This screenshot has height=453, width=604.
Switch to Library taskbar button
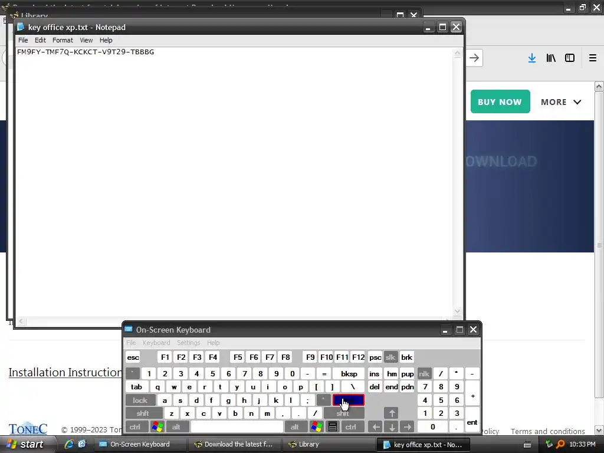[328, 444]
